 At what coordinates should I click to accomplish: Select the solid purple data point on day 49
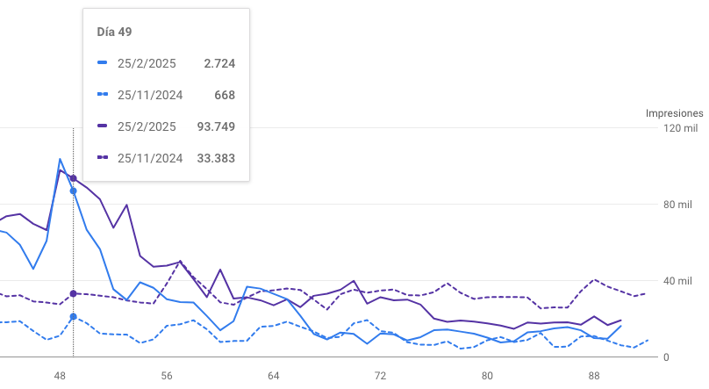73,178
